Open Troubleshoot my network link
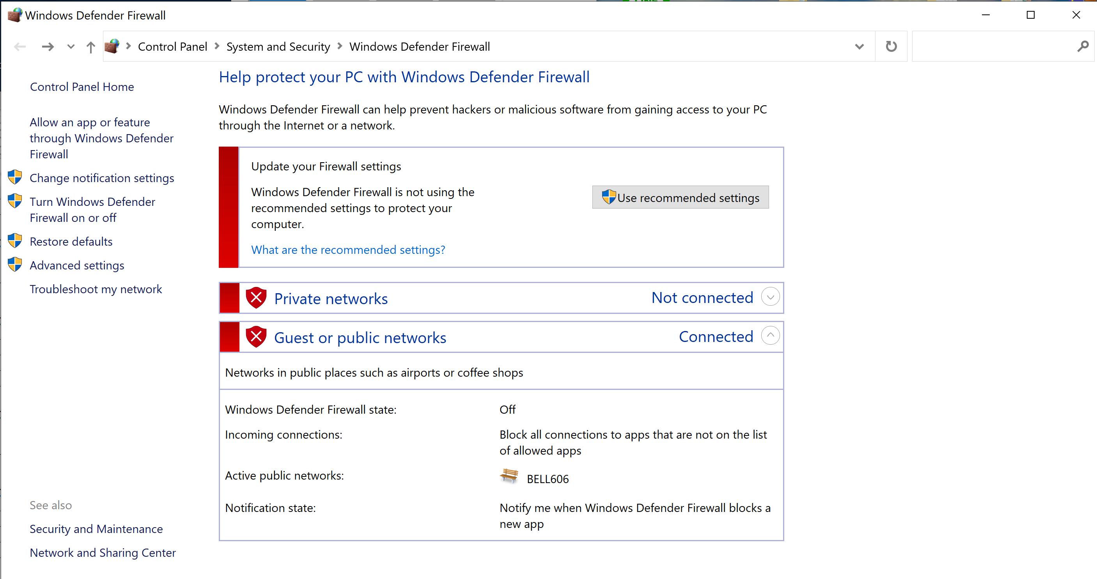Image resolution: width=1097 pixels, height=579 pixels. tap(96, 289)
